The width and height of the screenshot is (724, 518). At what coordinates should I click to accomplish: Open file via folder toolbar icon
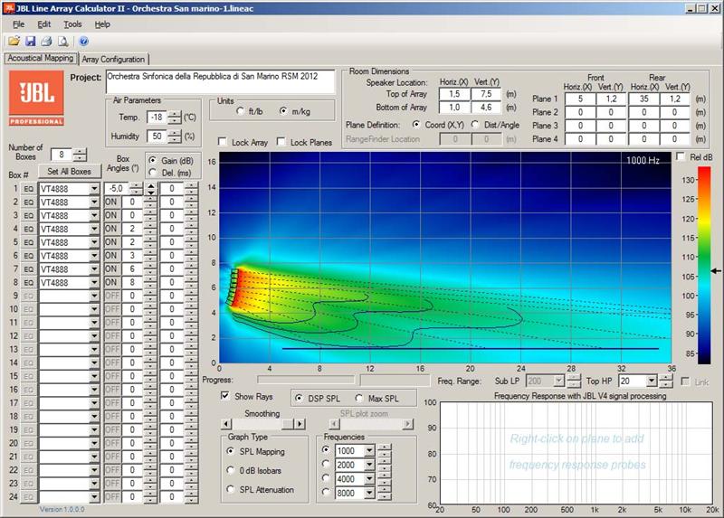tap(14, 41)
